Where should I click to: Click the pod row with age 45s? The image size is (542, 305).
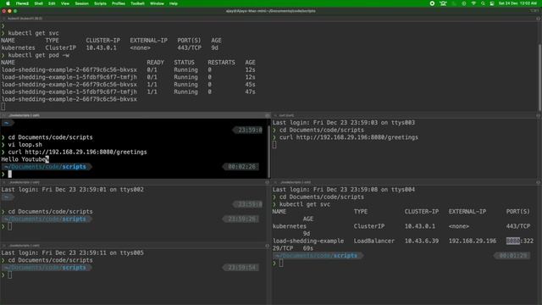pyautogui.click(x=128, y=85)
